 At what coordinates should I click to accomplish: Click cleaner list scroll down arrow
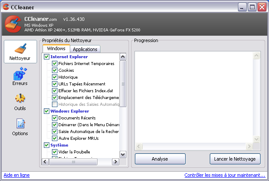point(123,155)
